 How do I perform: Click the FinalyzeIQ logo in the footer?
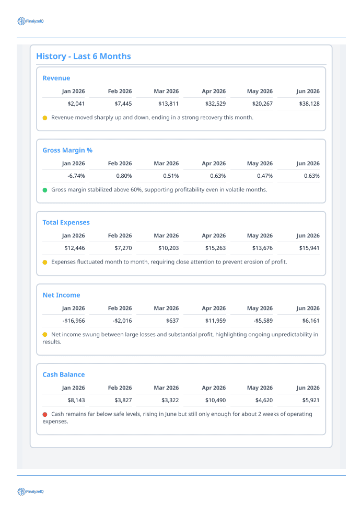[30, 492]
